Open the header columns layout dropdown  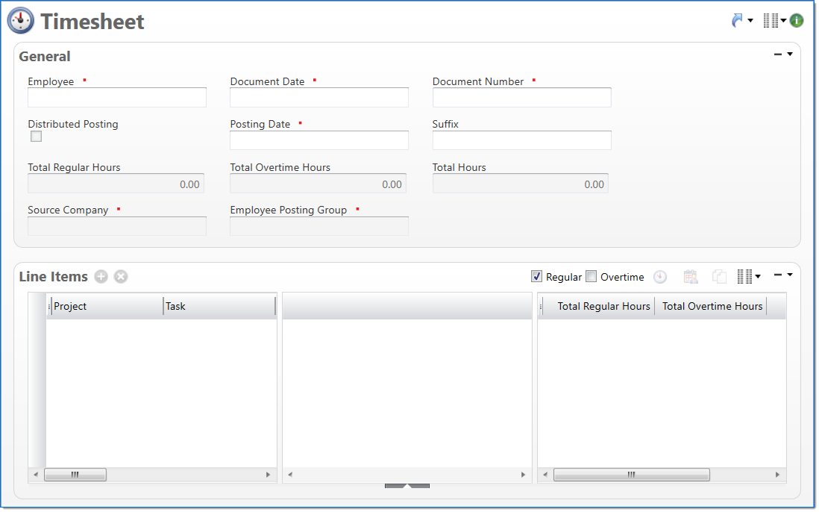[774, 21]
